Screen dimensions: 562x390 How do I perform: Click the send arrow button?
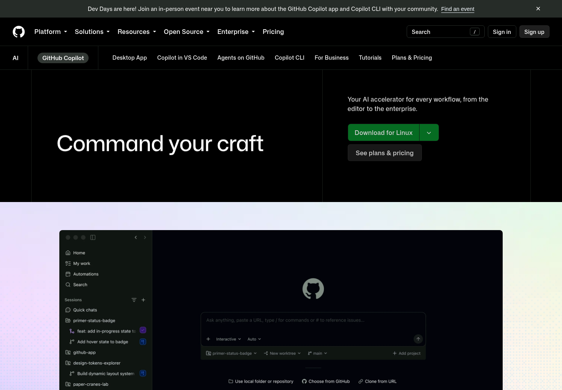coord(418,339)
